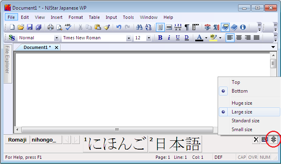Undo last action with arrow icon
Image resolution: width=281 pixels, height=164 pixels.
tap(119, 27)
